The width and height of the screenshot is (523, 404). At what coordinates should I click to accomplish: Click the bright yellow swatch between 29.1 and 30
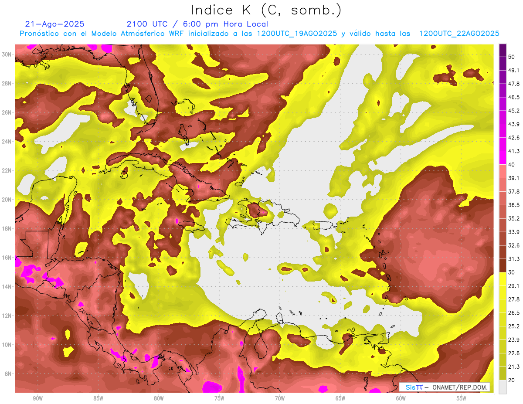(x=503, y=279)
